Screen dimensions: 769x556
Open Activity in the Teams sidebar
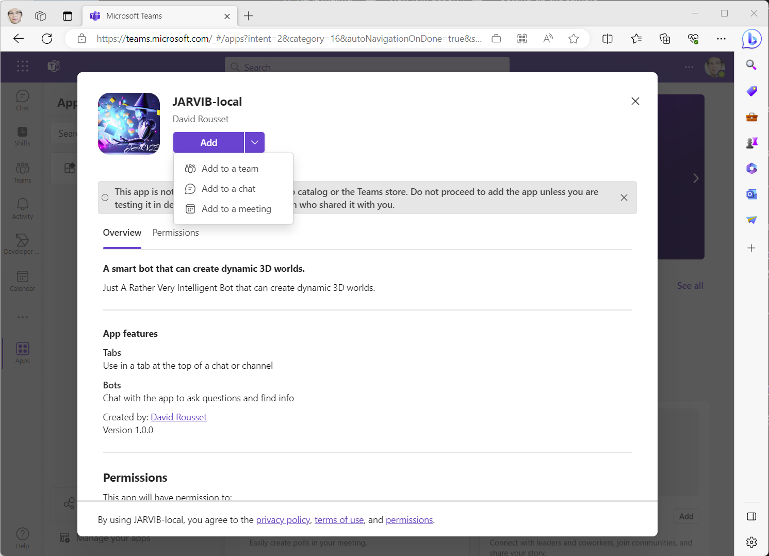[23, 209]
